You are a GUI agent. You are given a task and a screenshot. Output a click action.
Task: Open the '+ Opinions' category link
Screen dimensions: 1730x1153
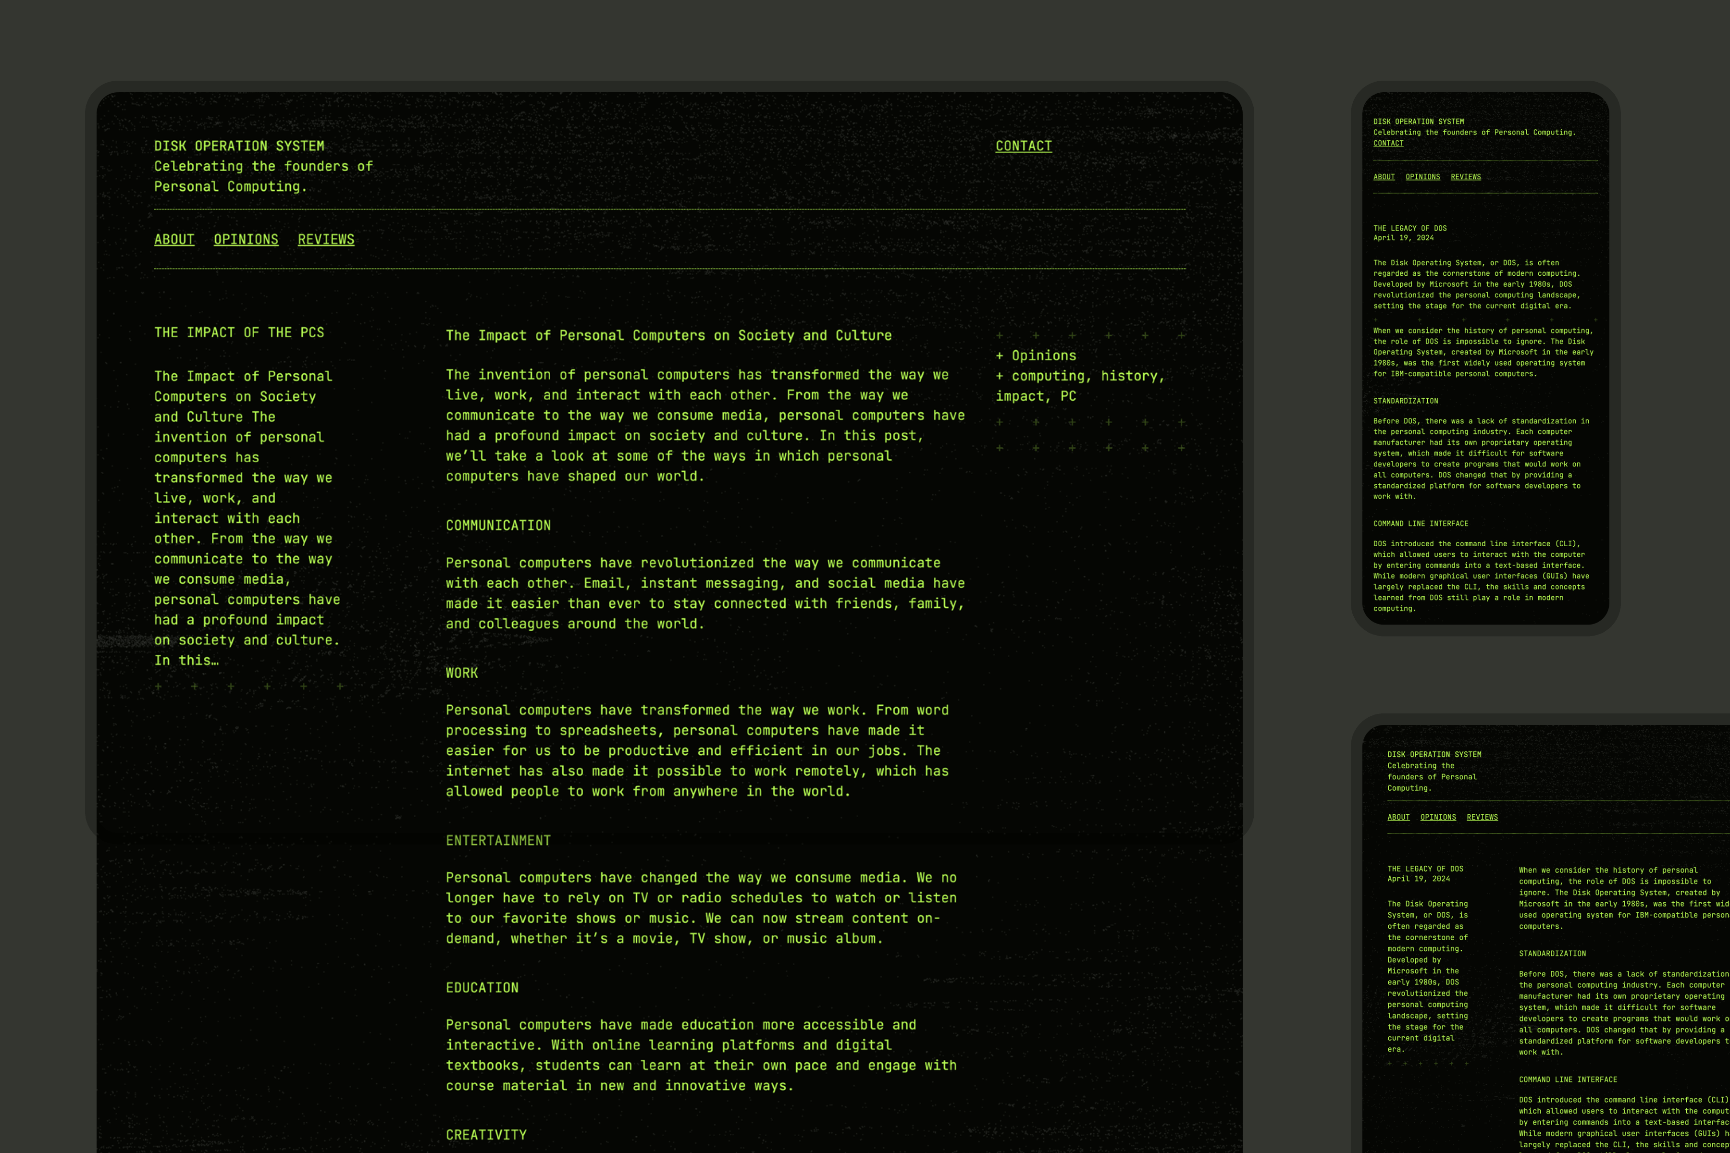pos(1043,356)
